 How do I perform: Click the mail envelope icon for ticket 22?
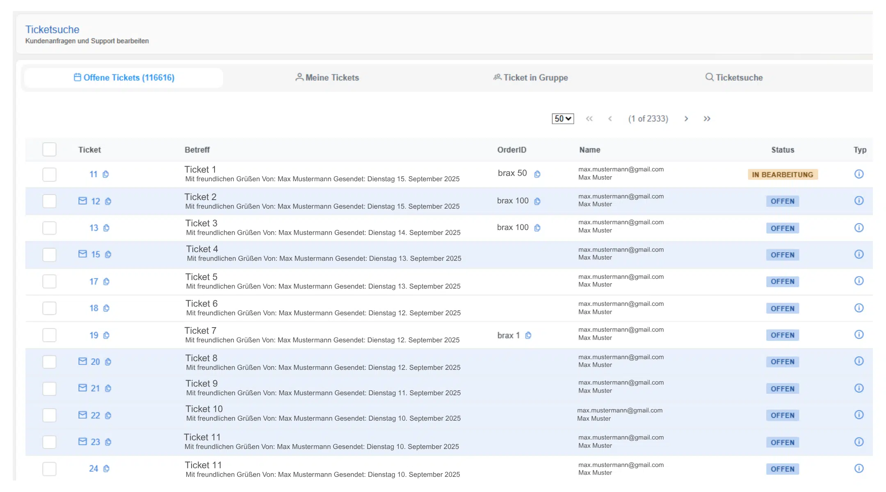(82, 415)
